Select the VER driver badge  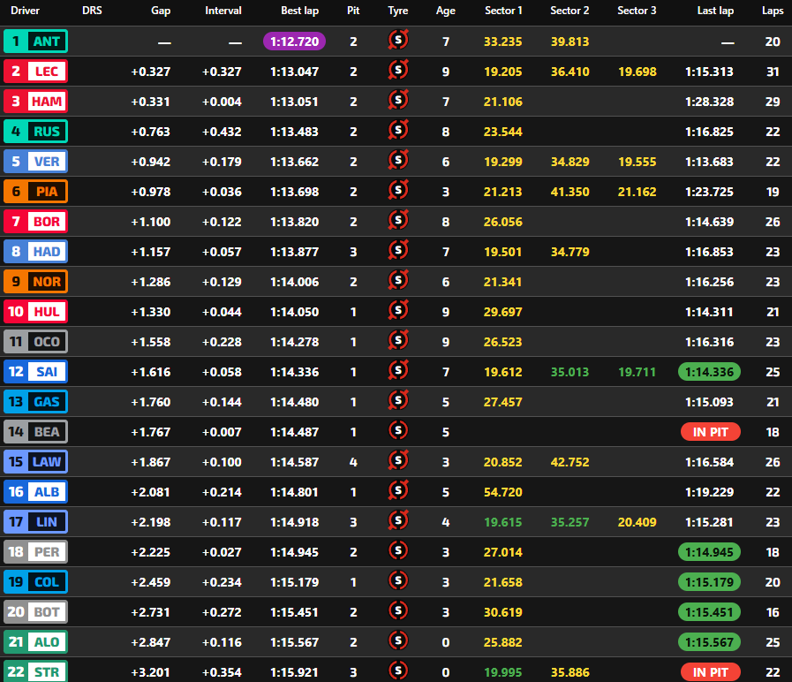[x=35, y=162]
